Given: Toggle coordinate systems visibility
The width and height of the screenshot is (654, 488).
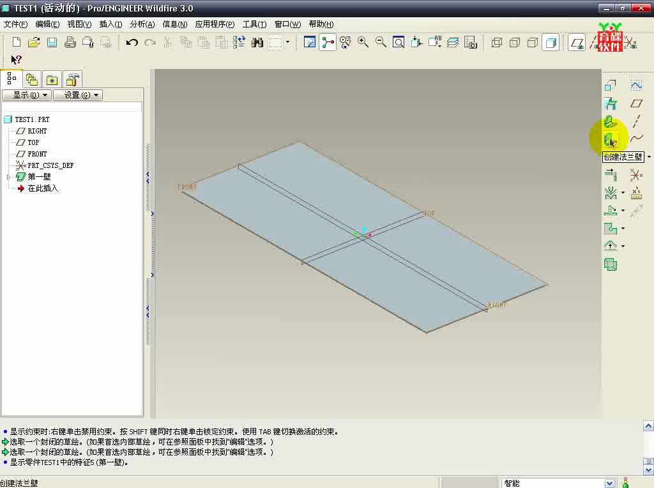Looking at the screenshot, I should (630, 42).
